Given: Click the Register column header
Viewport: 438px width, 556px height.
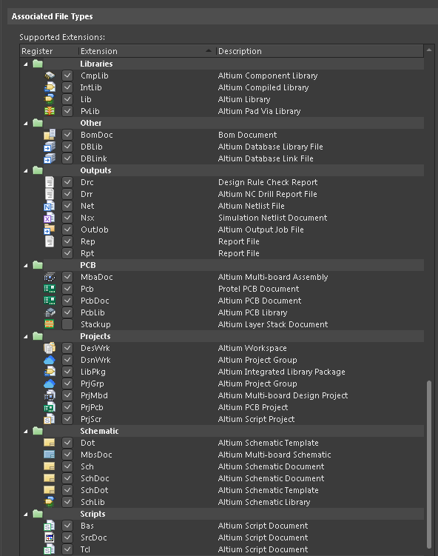Looking at the screenshot, I should coord(50,51).
